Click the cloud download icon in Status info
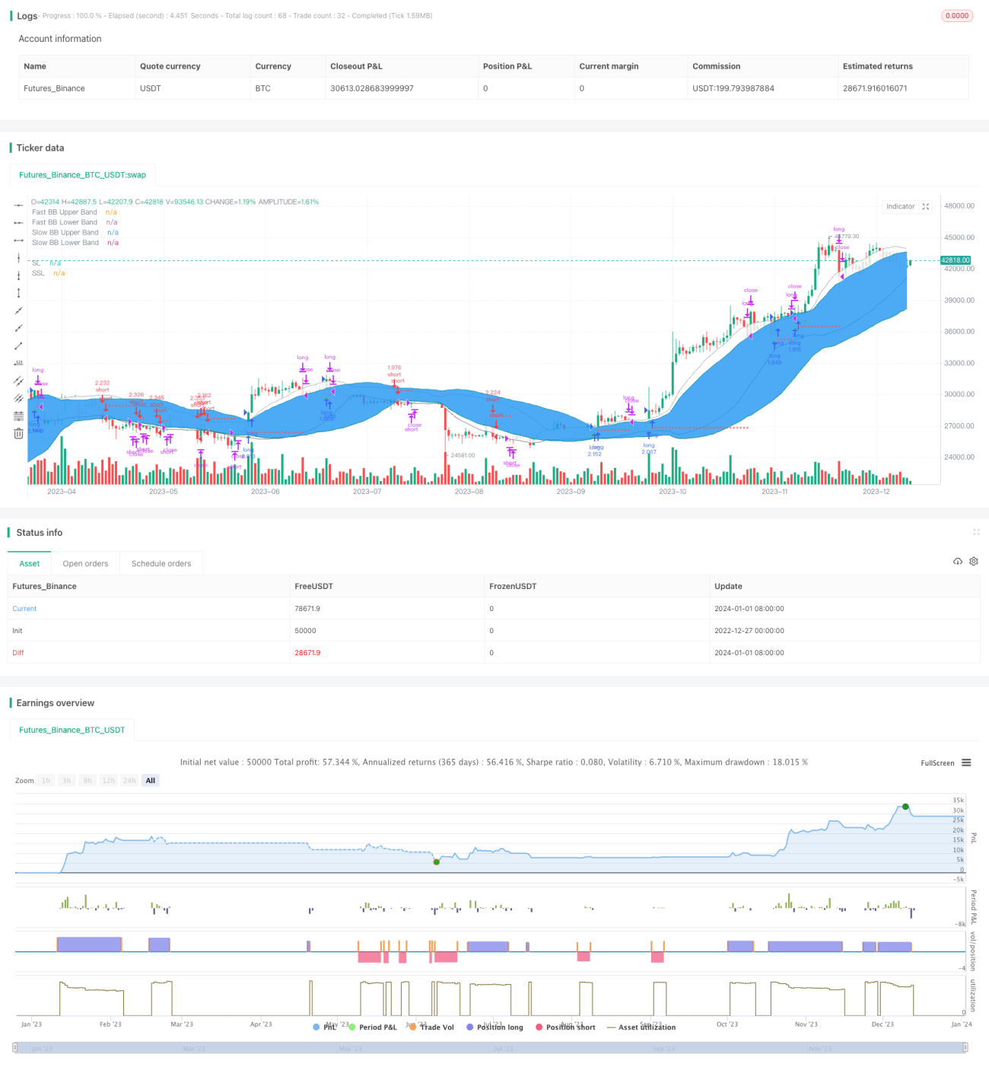The width and height of the screenshot is (989, 1070). pyautogui.click(x=958, y=562)
